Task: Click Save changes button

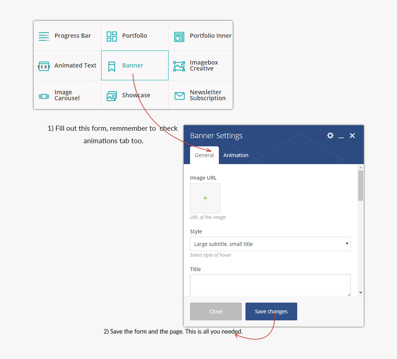Action: pos(271,311)
